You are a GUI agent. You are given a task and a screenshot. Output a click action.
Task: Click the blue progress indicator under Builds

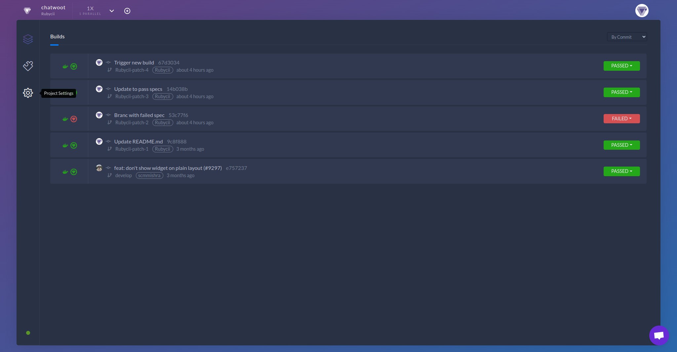coord(55,45)
